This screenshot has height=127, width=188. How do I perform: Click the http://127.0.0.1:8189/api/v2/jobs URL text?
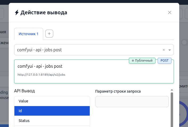[x=41, y=75]
